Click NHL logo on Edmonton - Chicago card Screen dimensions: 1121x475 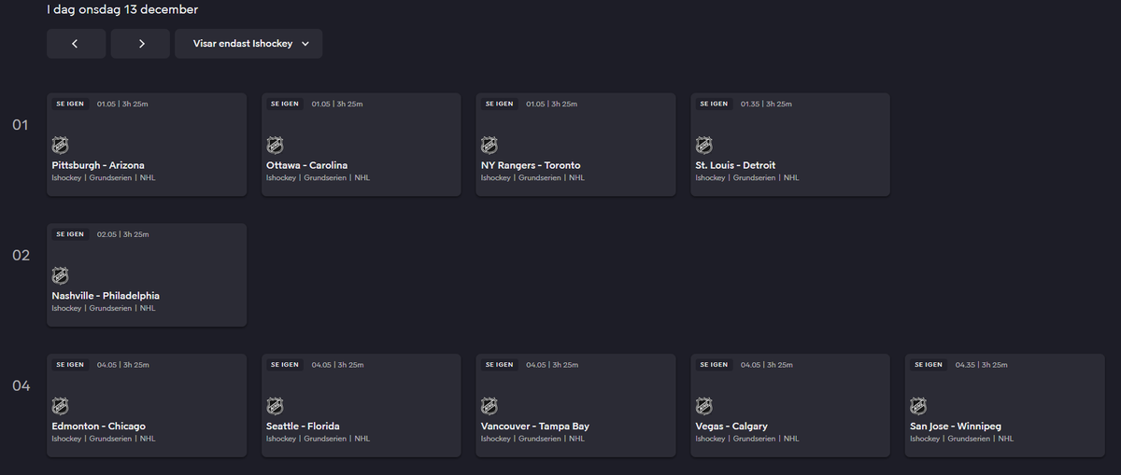pos(60,407)
